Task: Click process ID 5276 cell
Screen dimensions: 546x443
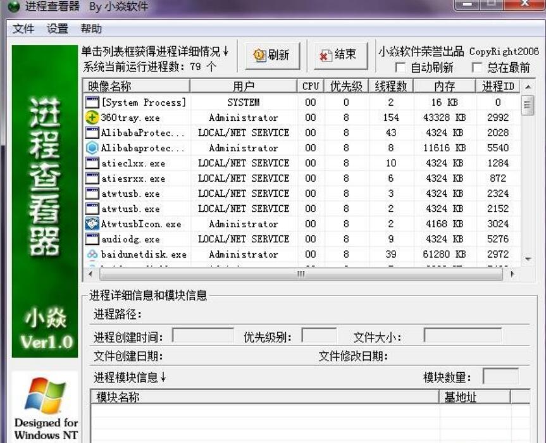Action: point(498,239)
